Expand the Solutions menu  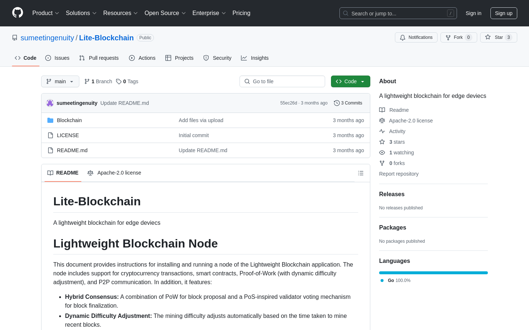pyautogui.click(x=81, y=13)
